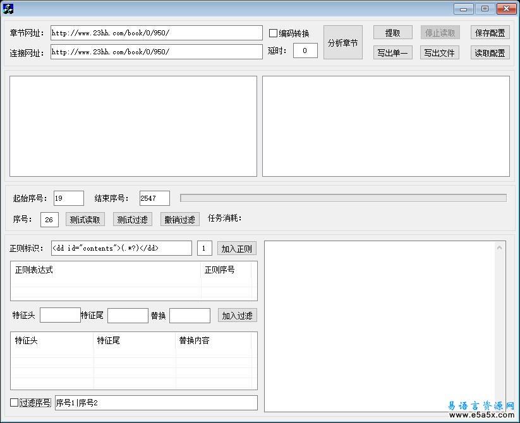Click the 写出单一 button
Screen dimensions: 520x423
pyautogui.click(x=392, y=52)
